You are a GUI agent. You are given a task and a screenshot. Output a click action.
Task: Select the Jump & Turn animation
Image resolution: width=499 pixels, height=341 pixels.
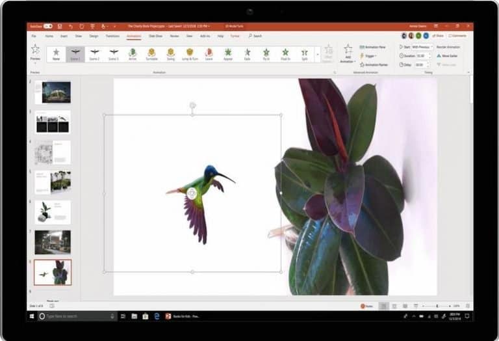click(190, 54)
